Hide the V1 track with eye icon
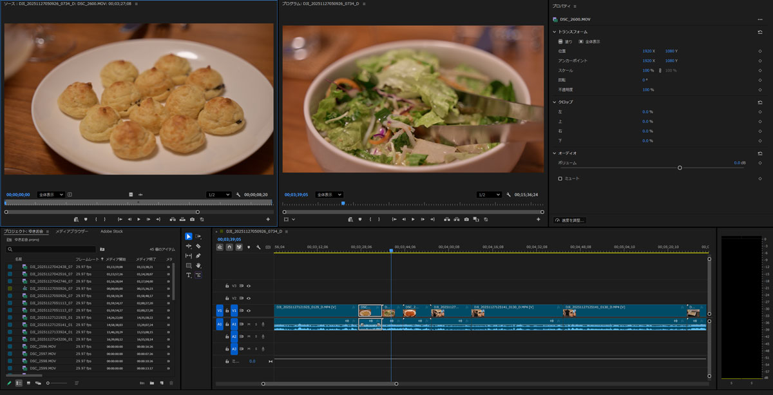Screen dimensions: 773x395 [x=249, y=311]
